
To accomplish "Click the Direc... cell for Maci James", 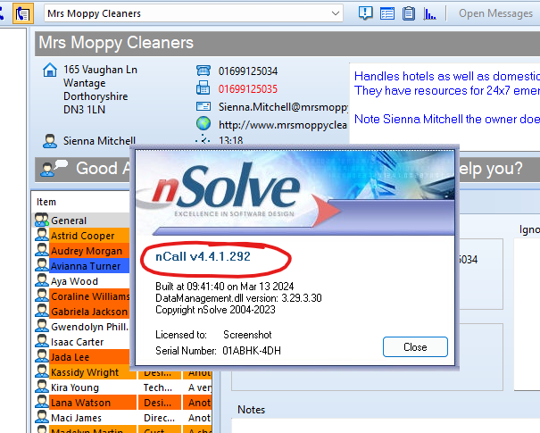I will tap(159, 418).
